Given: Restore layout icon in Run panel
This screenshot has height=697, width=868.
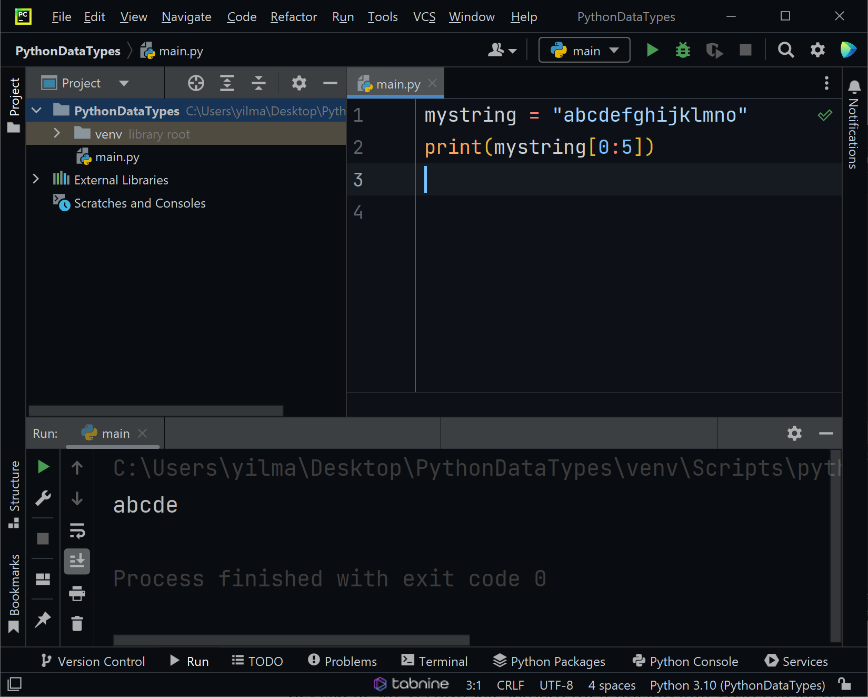Looking at the screenshot, I should [x=43, y=579].
